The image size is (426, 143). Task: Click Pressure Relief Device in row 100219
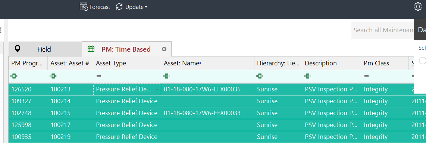tap(126, 137)
